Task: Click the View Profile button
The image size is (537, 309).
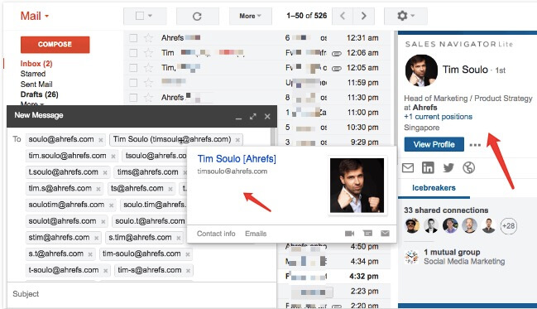Action: 434,144
